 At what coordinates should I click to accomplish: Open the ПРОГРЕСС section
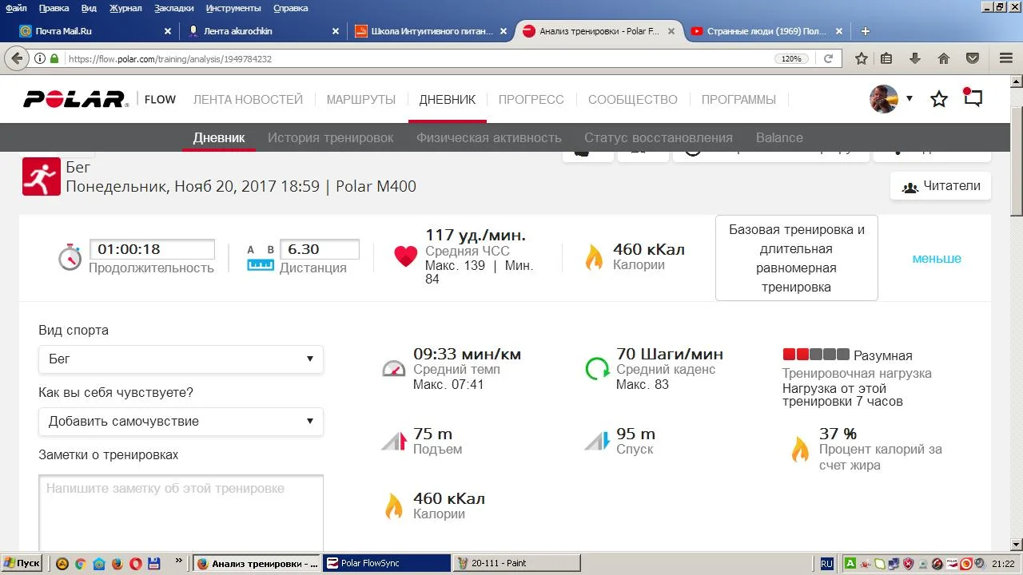[531, 100]
